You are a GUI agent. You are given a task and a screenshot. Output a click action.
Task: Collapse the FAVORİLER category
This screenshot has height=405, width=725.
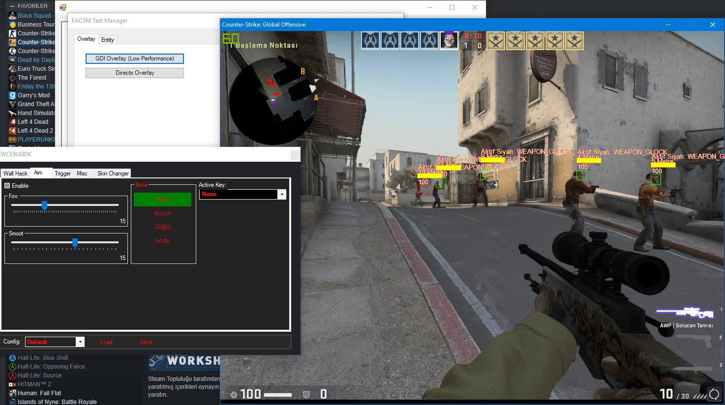click(x=12, y=6)
